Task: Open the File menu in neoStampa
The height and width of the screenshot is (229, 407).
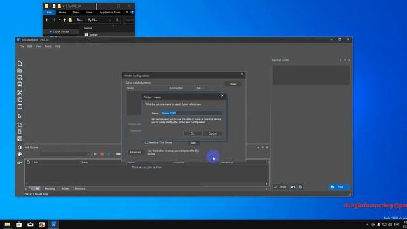Action: tap(22, 46)
